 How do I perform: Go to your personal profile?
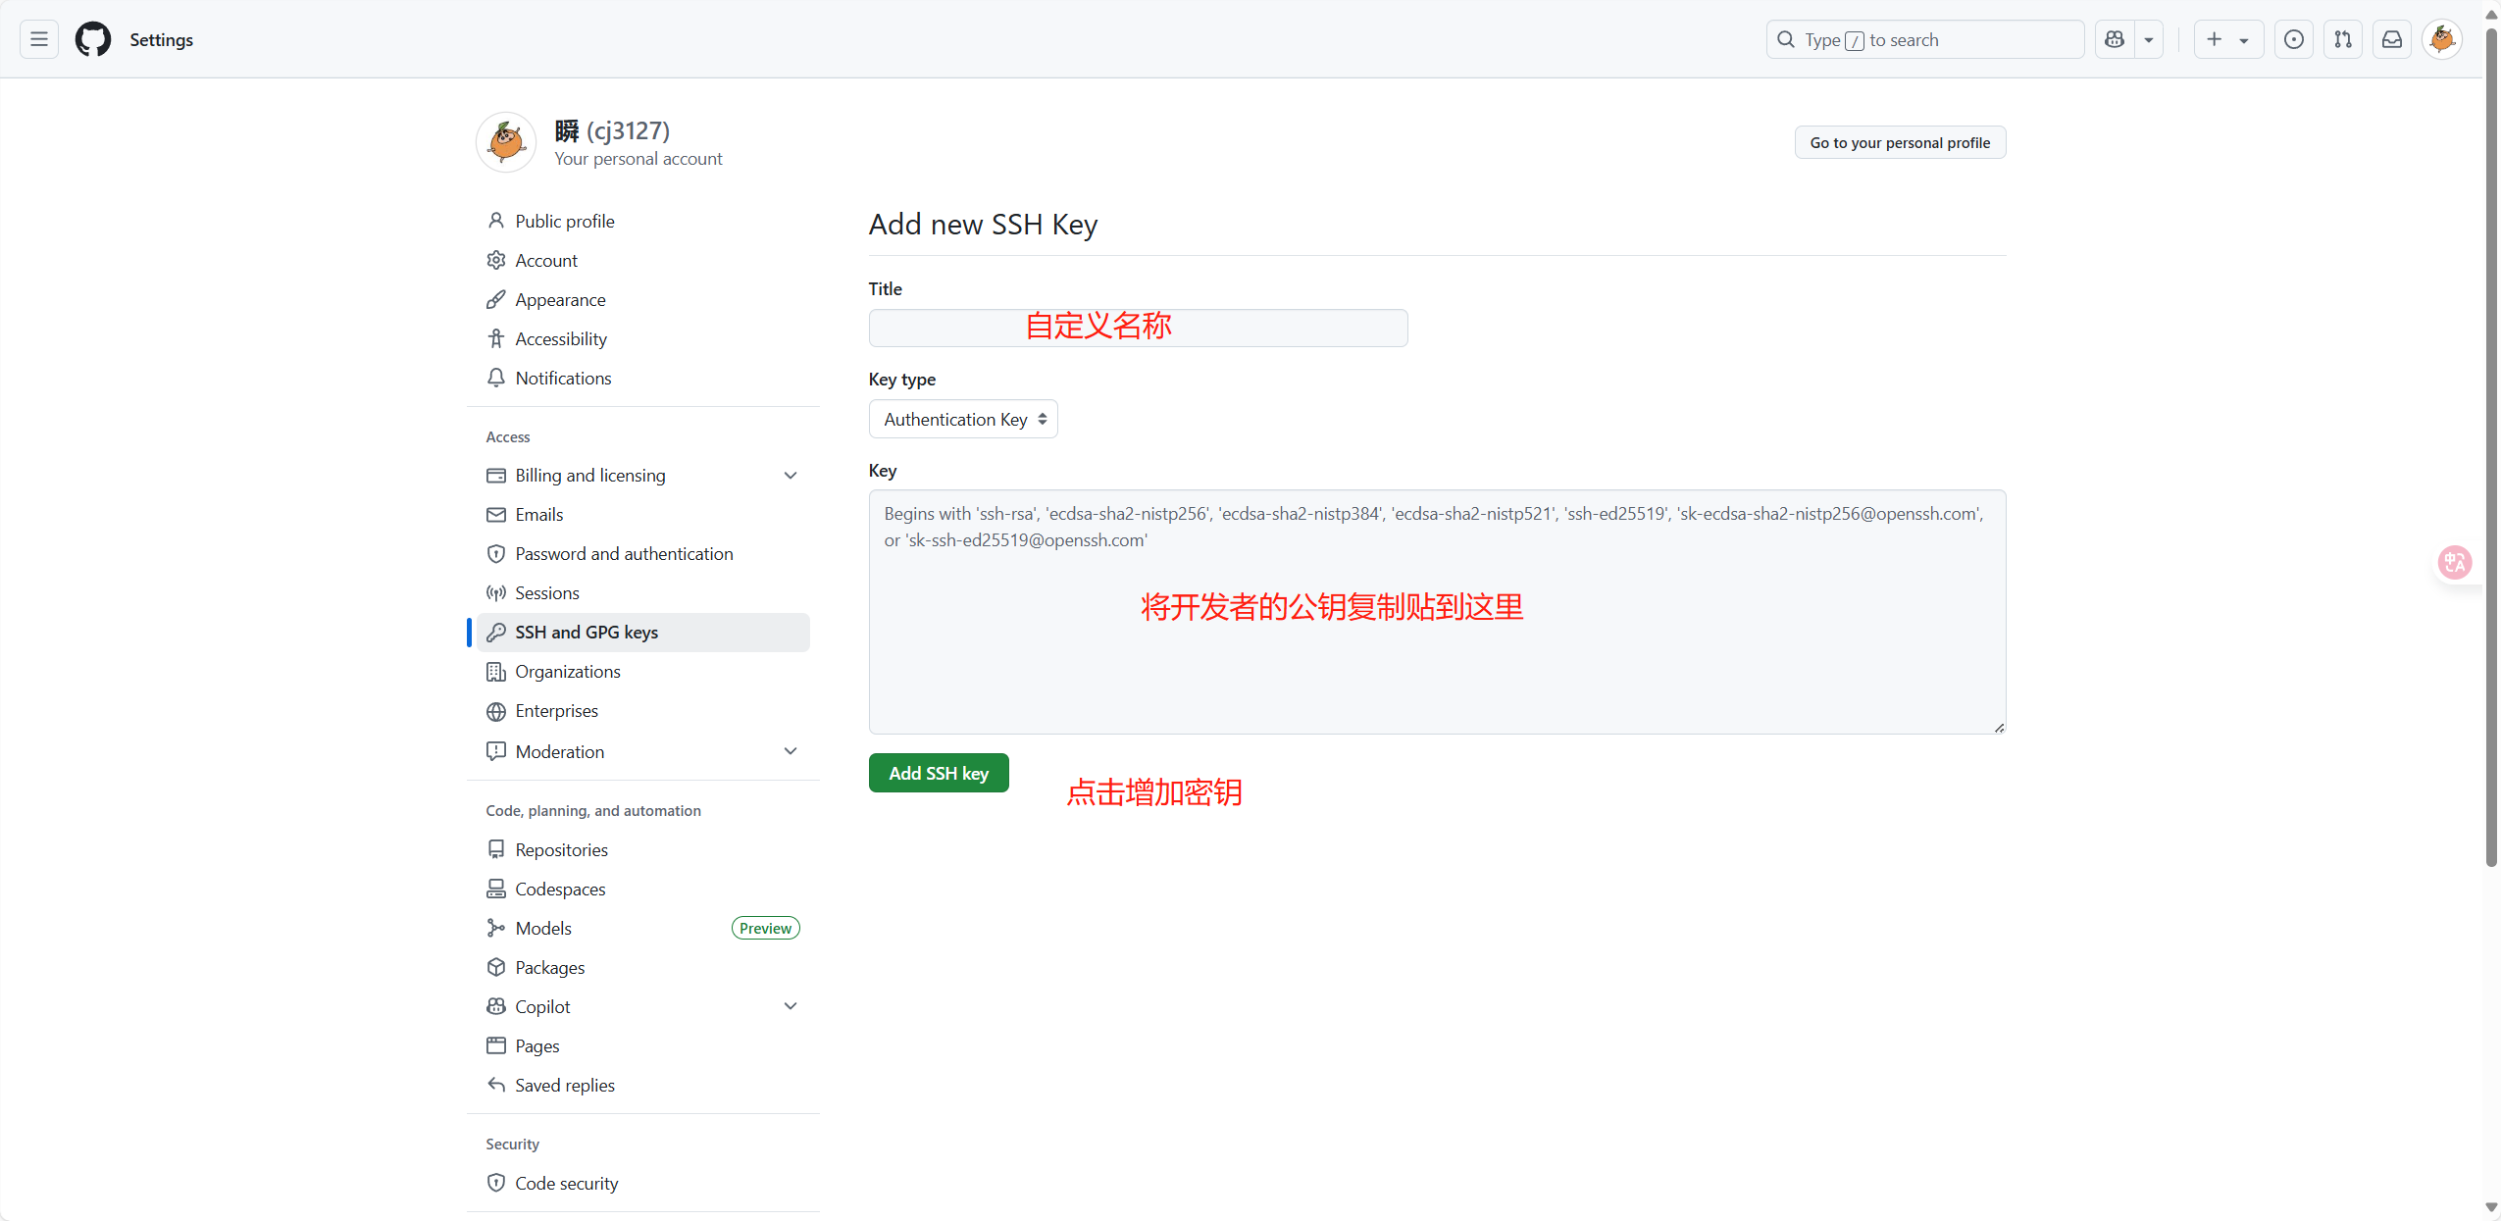(x=1900, y=142)
